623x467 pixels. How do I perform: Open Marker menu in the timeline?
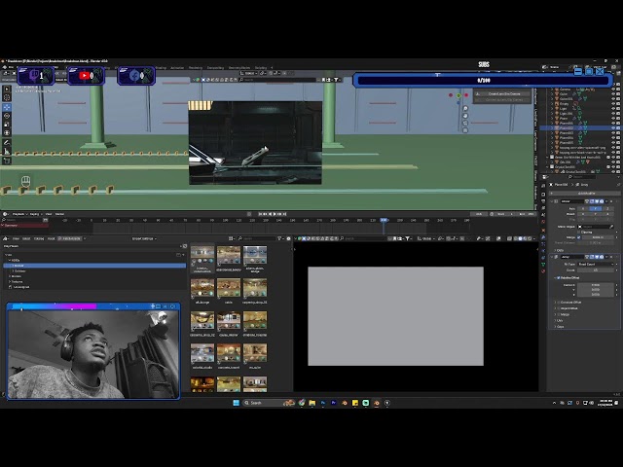click(59, 214)
